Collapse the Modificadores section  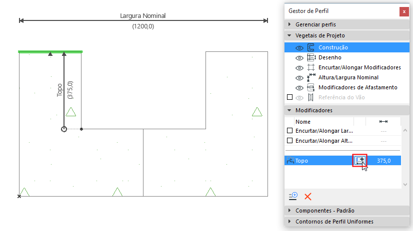coord(289,110)
